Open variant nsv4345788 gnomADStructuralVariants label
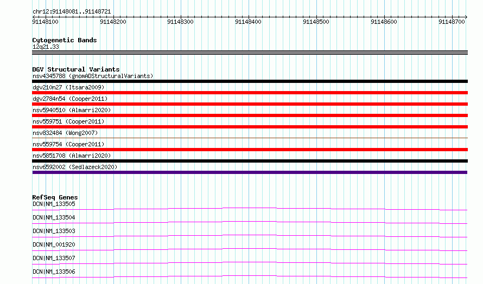The image size is (483, 284). pos(93,76)
